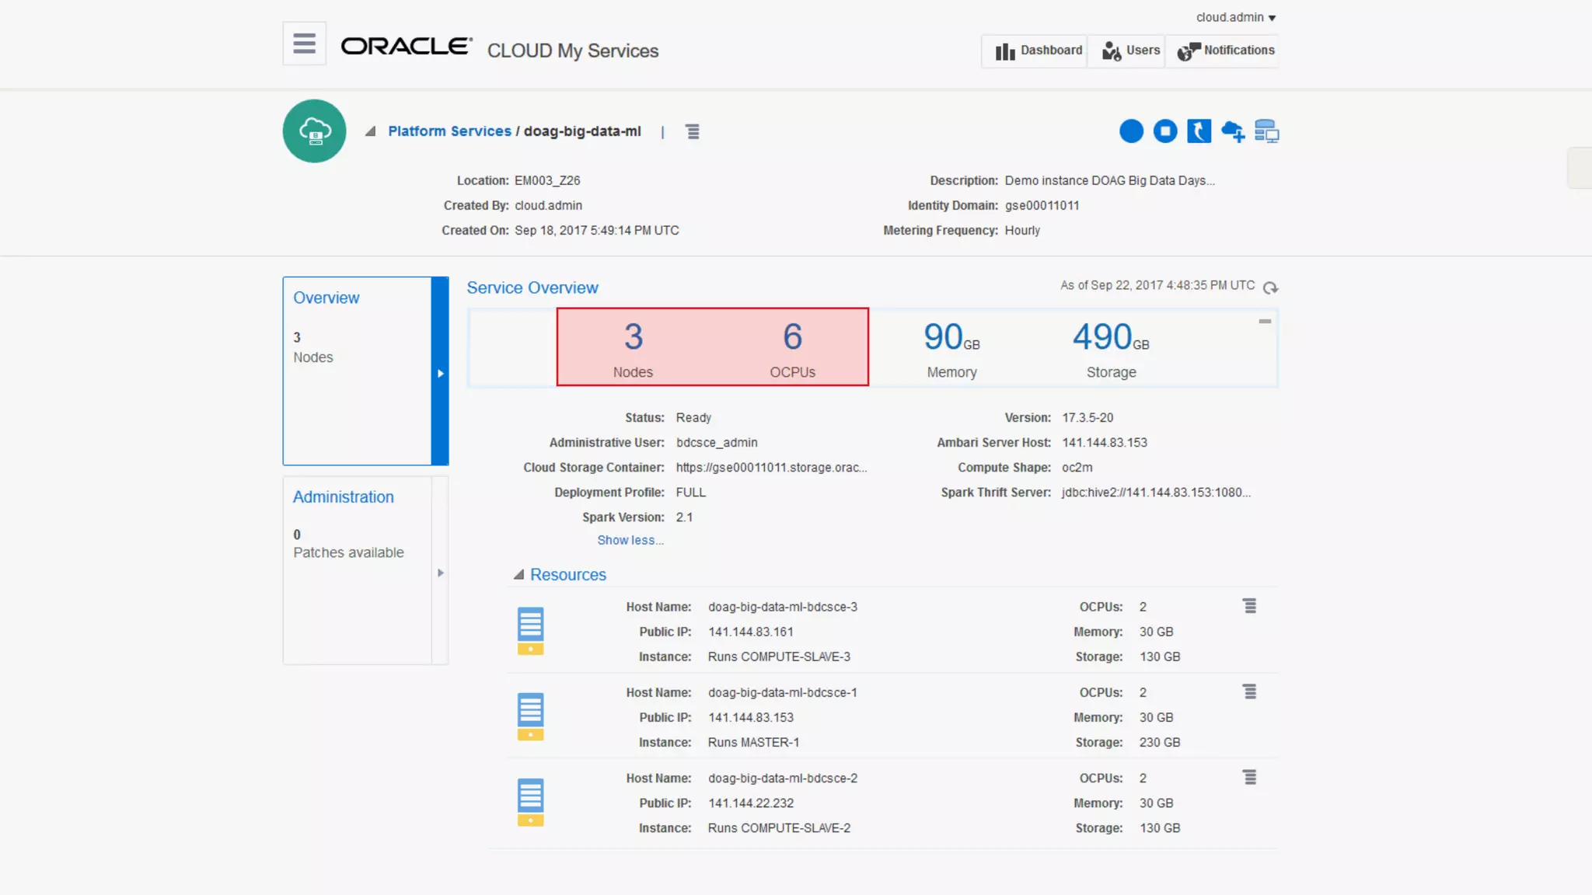Click the Runs COMPUTE-SLAVE-3 instance text
Image resolution: width=1592 pixels, height=895 pixels.
coord(779,656)
